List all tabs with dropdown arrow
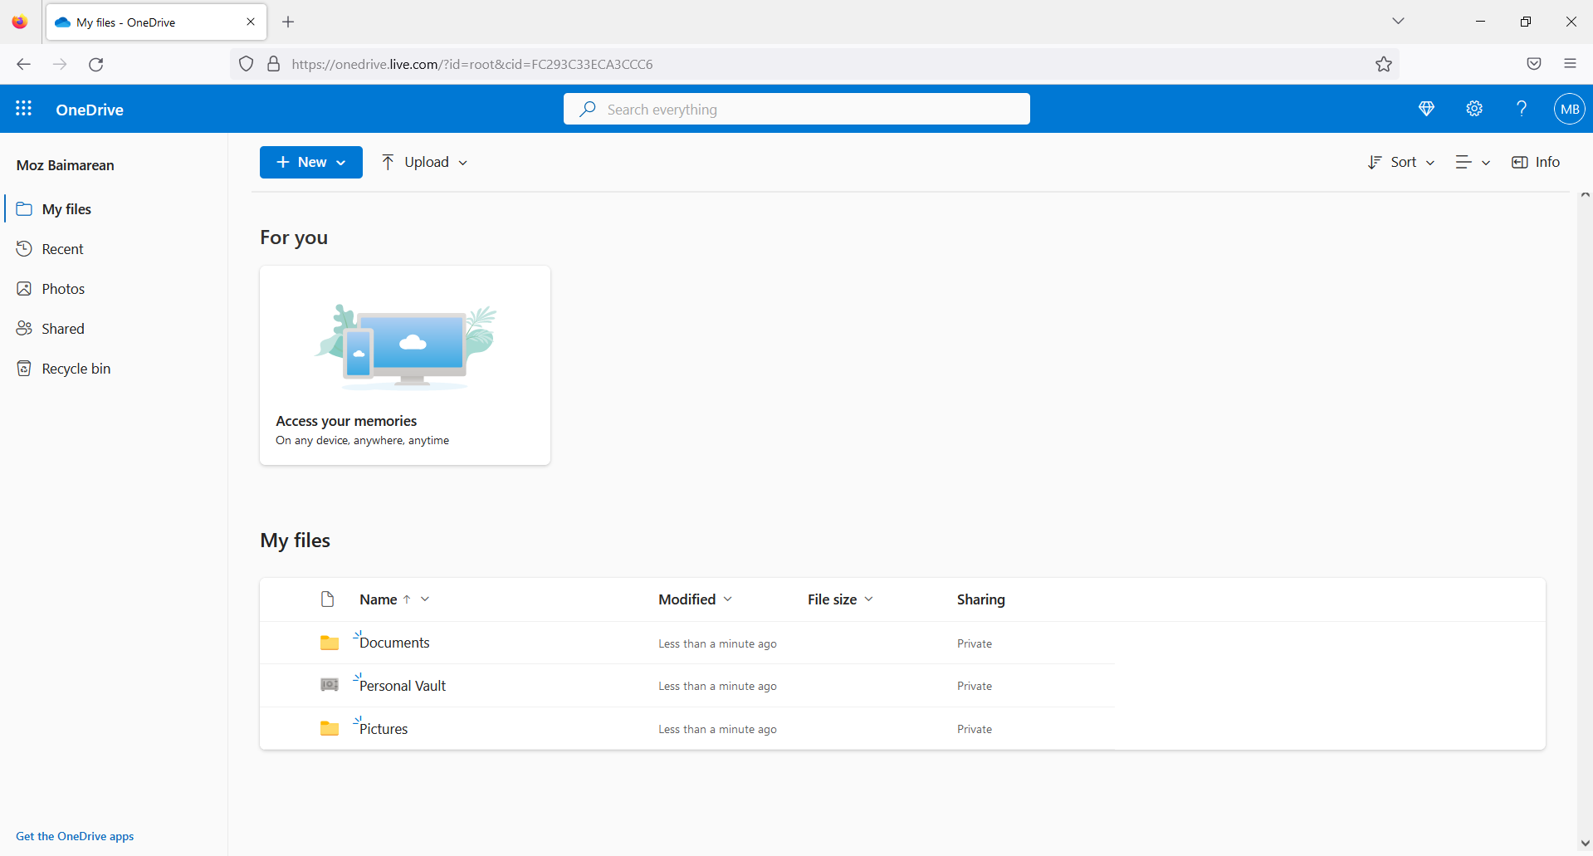1593x856 pixels. [x=1398, y=22]
